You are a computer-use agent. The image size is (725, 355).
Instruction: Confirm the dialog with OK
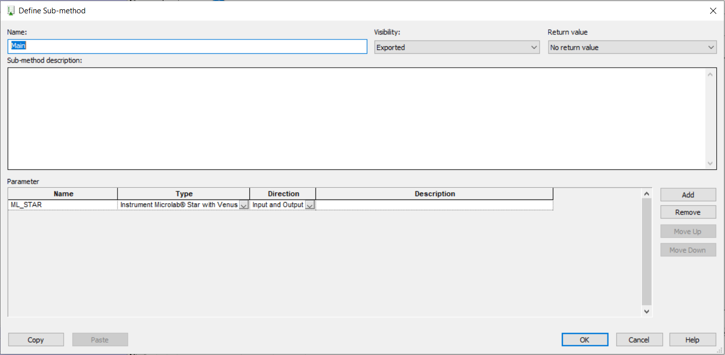coord(585,340)
